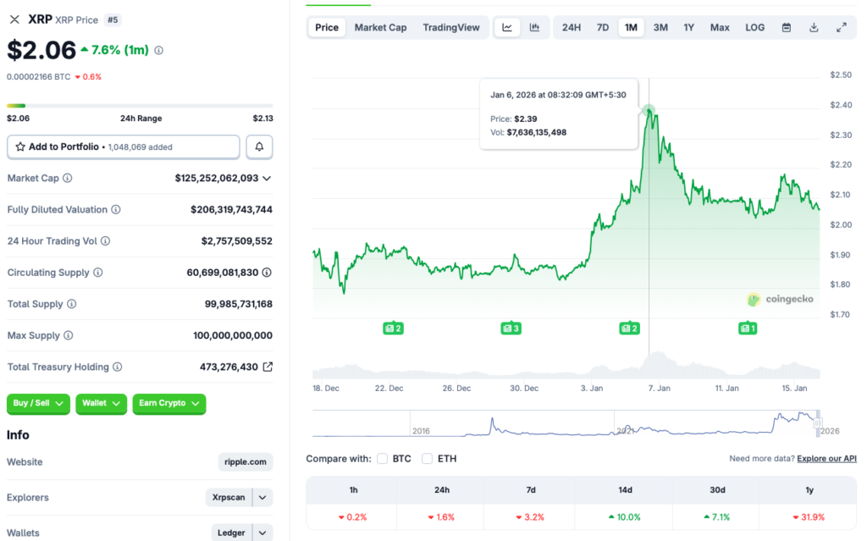Viewport: 867px width, 541px height.
Task: Click the download chart icon
Action: [814, 26]
